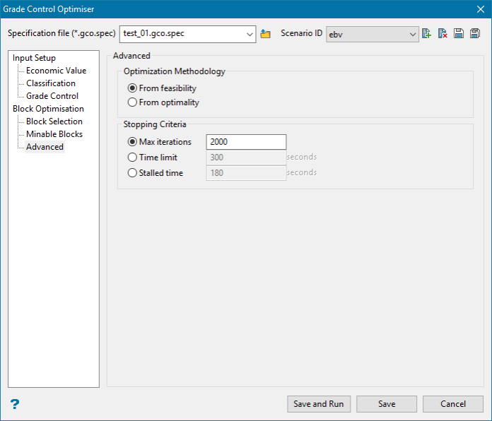Open the Economic Value tree item
The width and height of the screenshot is (492, 421).
56,71
